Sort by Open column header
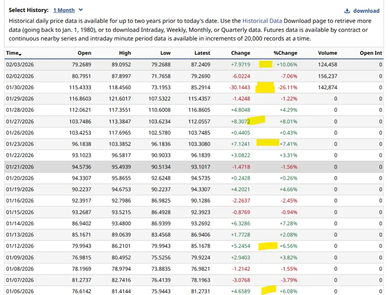The height and width of the screenshot is (295, 388). pos(85,53)
